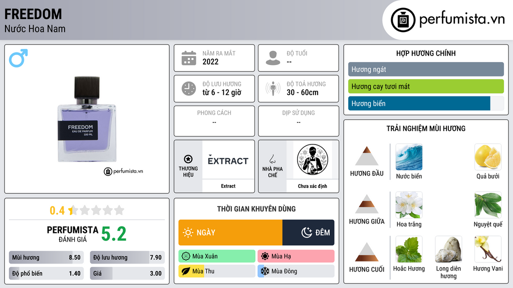The width and height of the screenshot is (513, 288).
Task: Click the perfumer circular illustration
Action: pos(313,159)
